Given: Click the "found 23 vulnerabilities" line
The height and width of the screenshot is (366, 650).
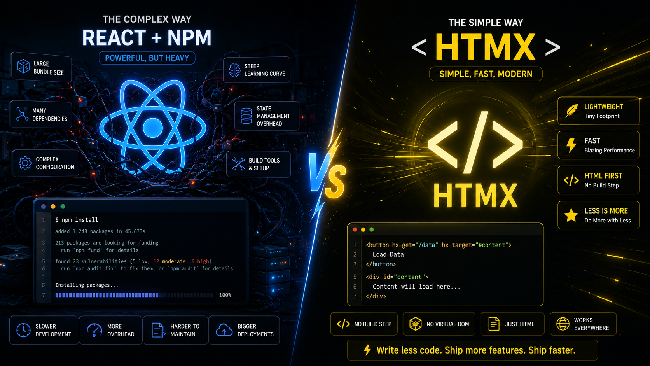Looking at the screenshot, I should point(133,261).
